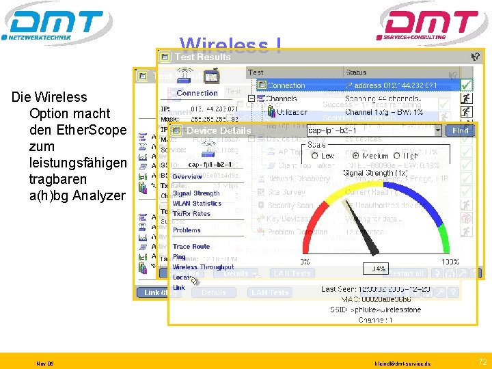This screenshot has height=369, width=492.
Task: Select the Utilization tree item
Action: tap(292, 111)
